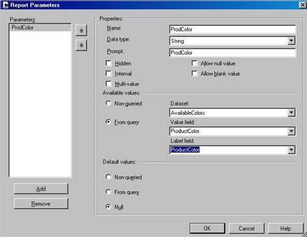Tick the Internal checkbox
The height and width of the screenshot is (237, 307).
(109, 73)
